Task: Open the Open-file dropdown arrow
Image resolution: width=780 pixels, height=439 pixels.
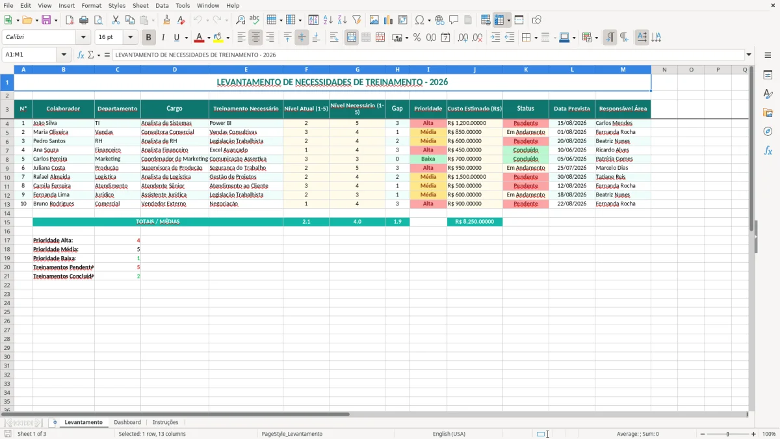Action: [36, 20]
